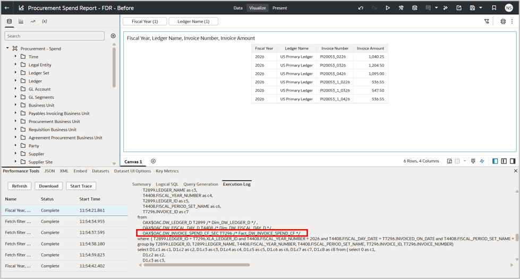This screenshot has width=520, height=279.
Task: Click the notes comment icon
Action: (x=428, y=8)
